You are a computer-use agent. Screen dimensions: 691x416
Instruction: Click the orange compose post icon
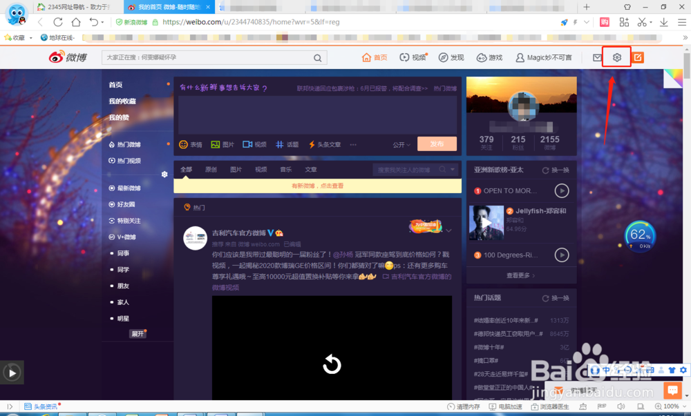[x=638, y=57]
